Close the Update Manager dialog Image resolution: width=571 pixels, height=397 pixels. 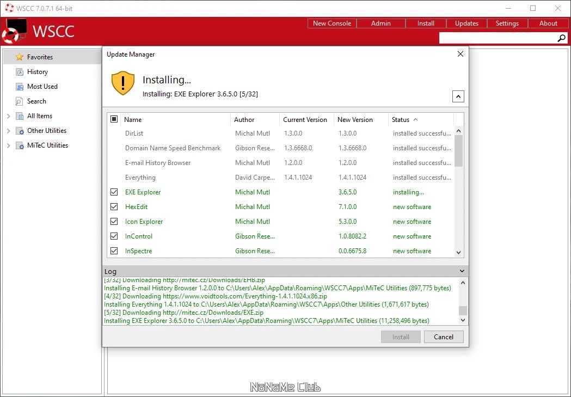[x=461, y=54]
